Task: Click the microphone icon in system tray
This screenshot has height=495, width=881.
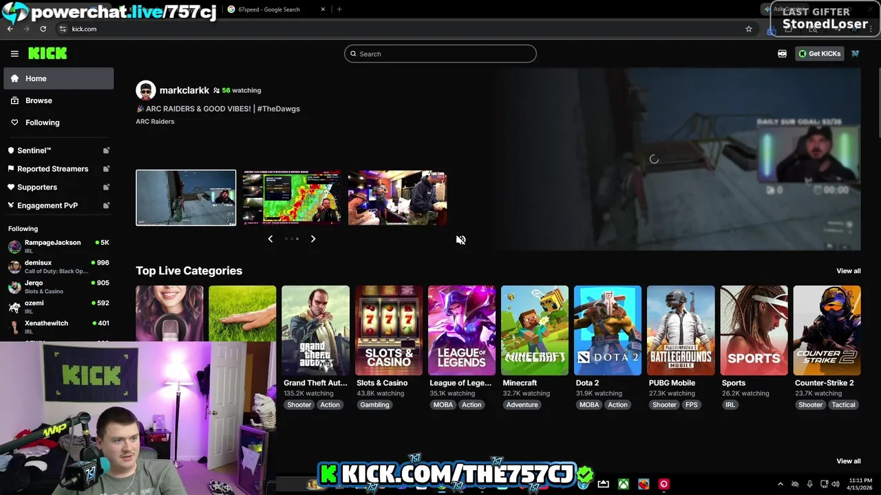Action: click(x=809, y=484)
